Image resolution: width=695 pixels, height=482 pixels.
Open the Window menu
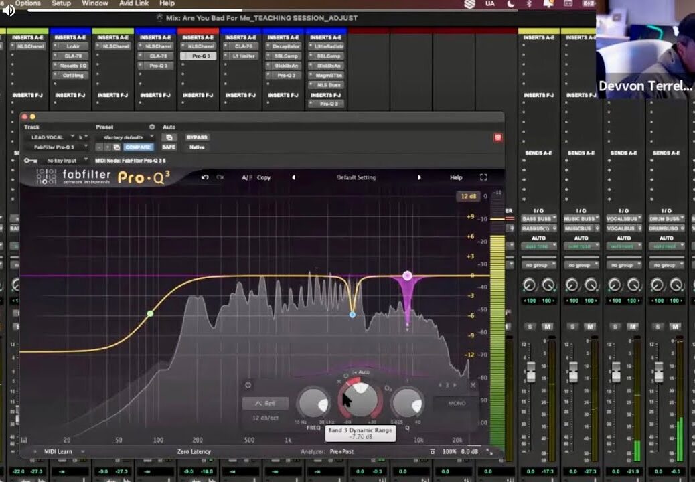[95, 3]
